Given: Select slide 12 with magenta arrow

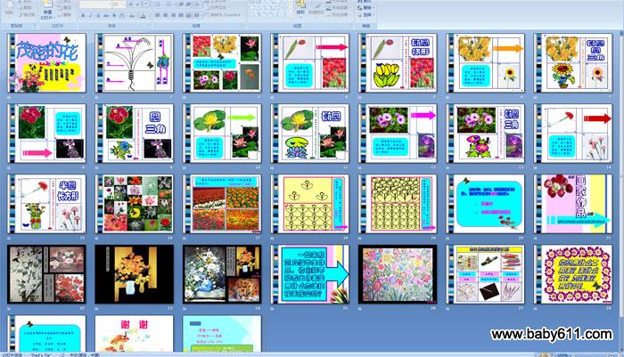Looking at the screenshot, I should 398,134.
